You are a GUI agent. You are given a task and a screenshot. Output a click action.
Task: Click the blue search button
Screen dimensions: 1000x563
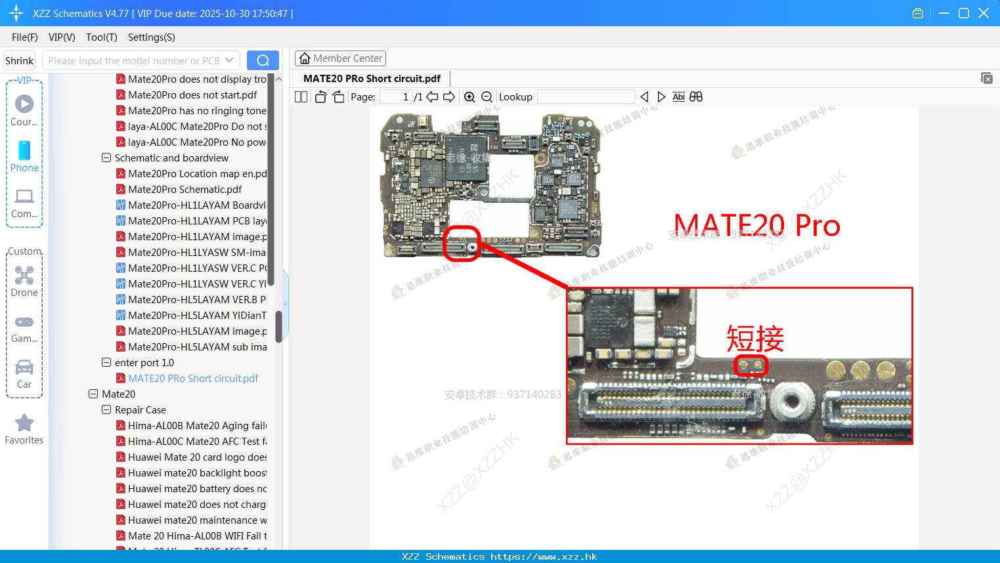[263, 60]
